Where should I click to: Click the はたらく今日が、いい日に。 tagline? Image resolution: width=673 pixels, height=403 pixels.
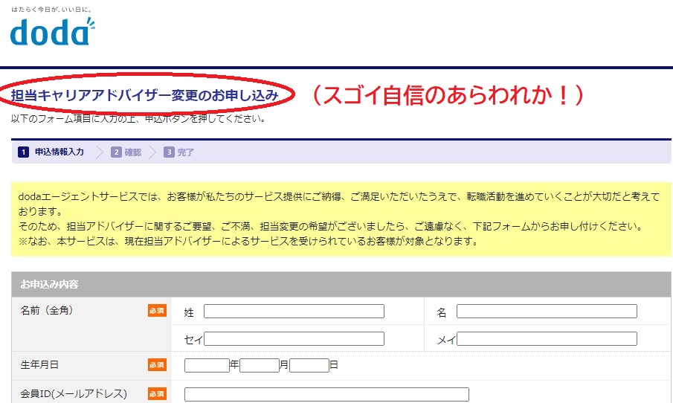(51, 10)
